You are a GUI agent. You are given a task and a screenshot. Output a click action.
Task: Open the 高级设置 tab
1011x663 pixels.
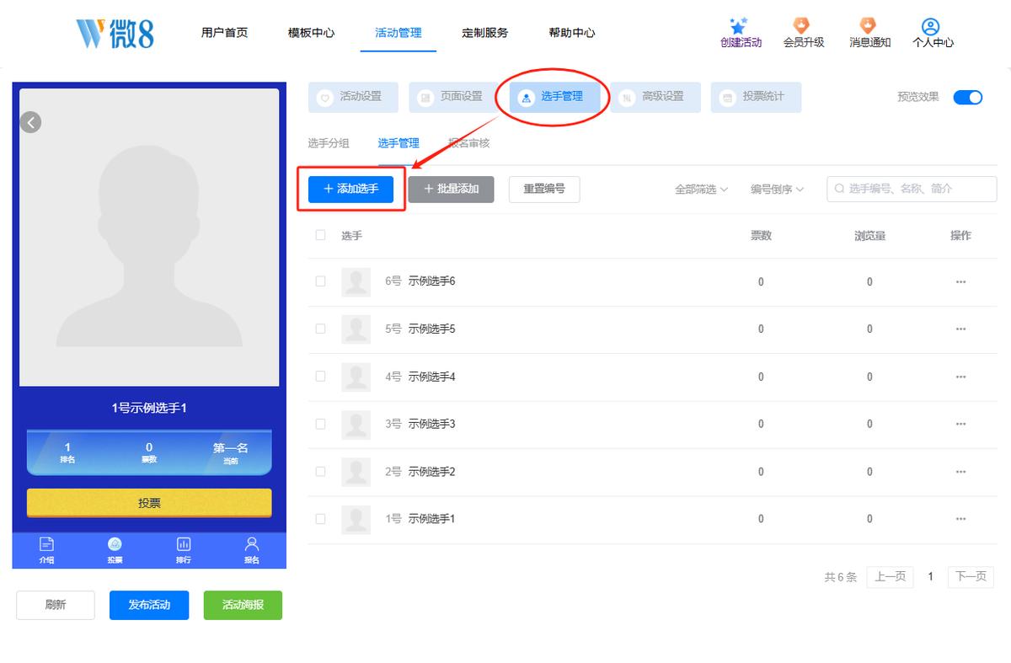(x=655, y=97)
